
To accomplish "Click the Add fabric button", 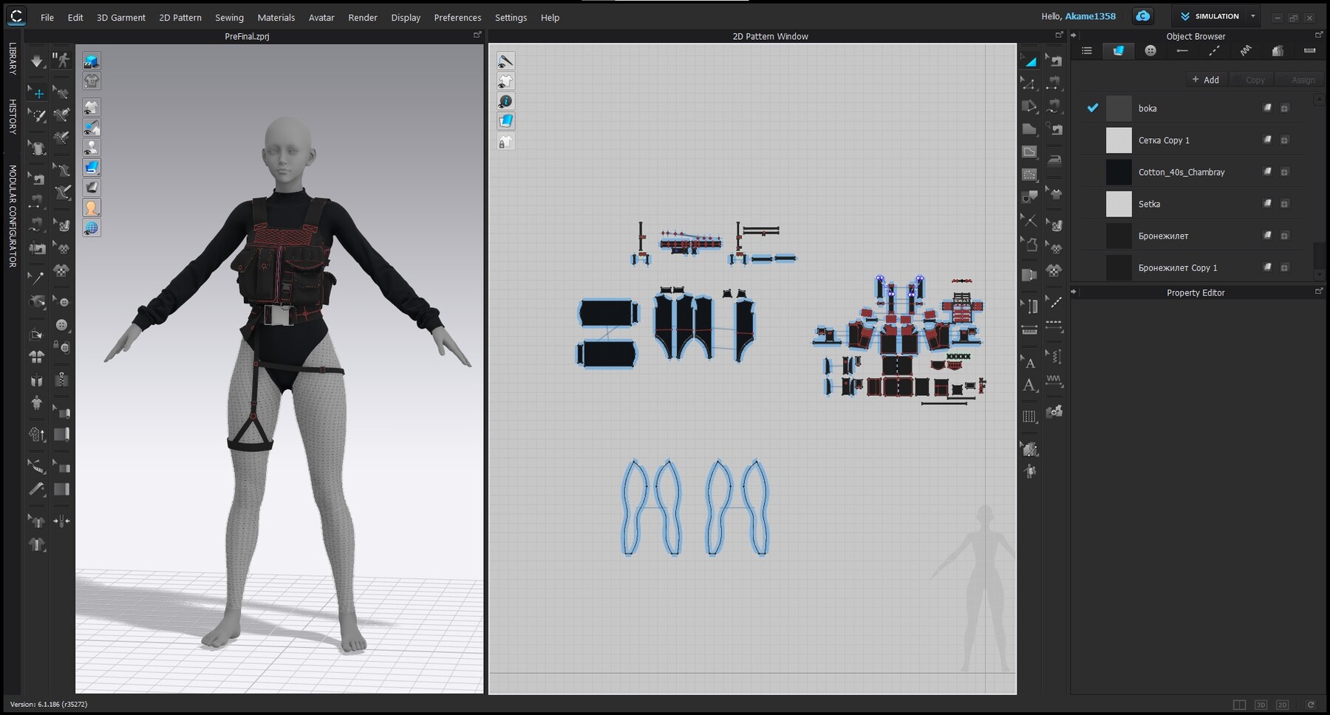I will click(x=1206, y=80).
